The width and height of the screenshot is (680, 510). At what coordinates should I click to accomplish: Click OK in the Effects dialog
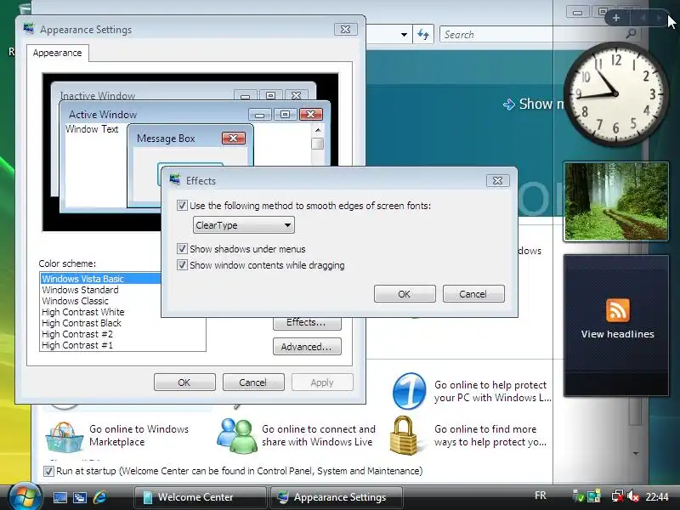405,294
